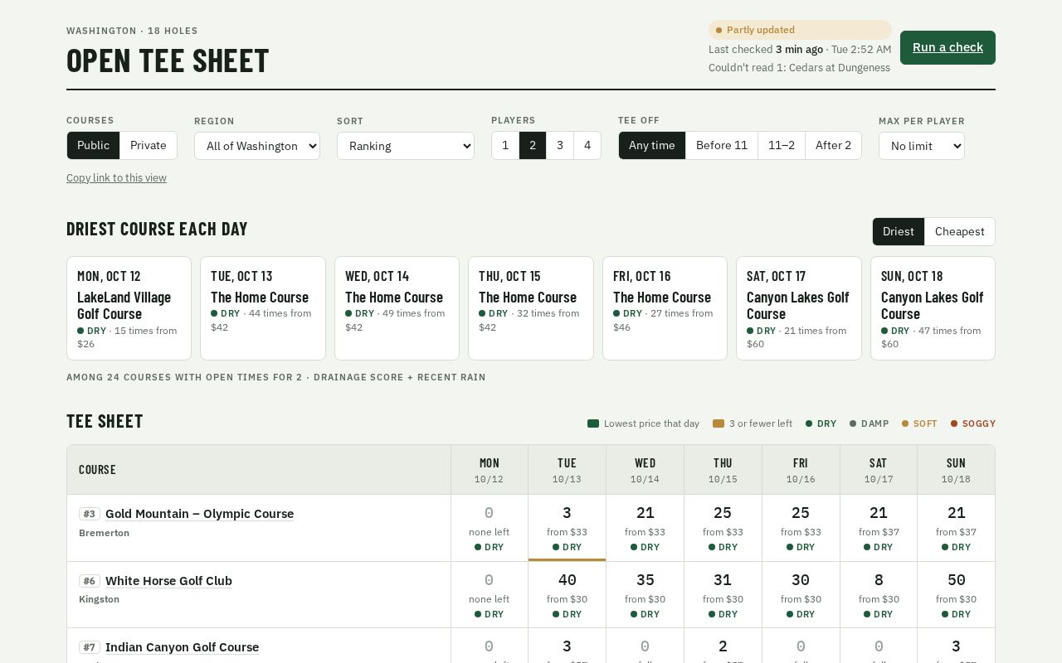Switch courses filter to Private
Image resolution: width=1062 pixels, height=663 pixels.
149,145
